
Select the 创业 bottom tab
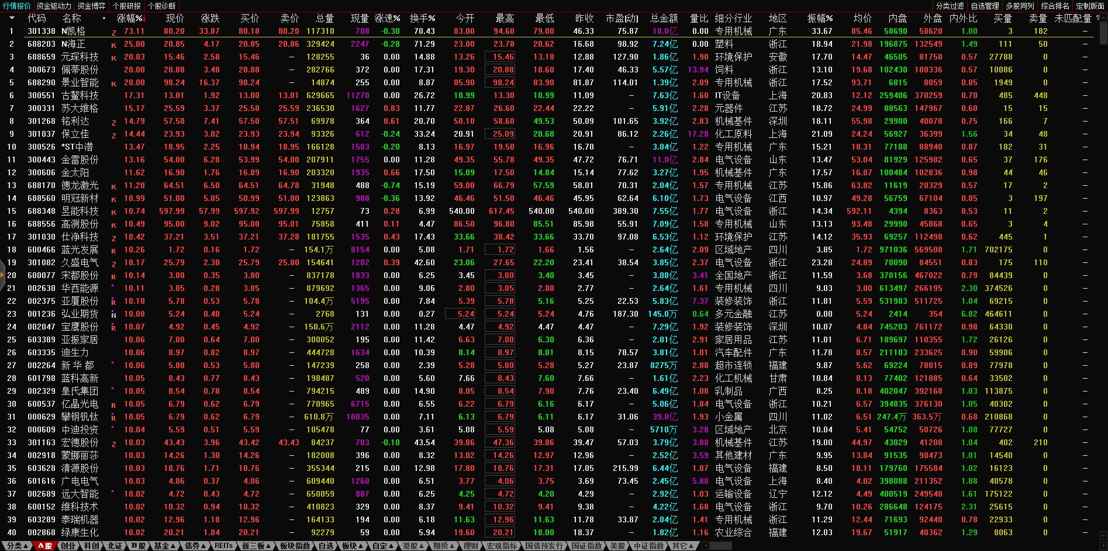coord(68,546)
